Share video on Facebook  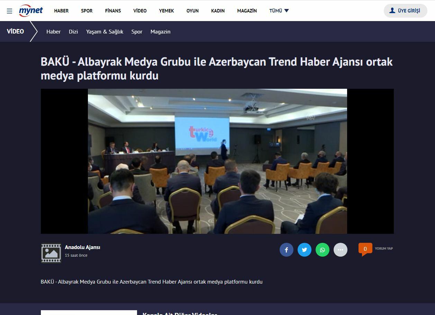click(x=286, y=250)
